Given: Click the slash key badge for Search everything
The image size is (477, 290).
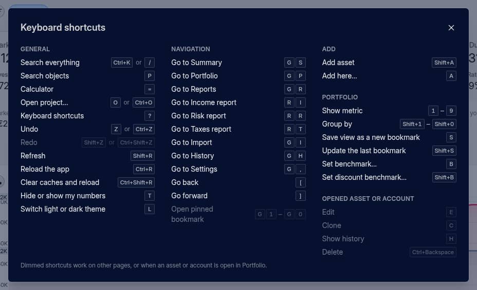Looking at the screenshot, I should click(150, 63).
